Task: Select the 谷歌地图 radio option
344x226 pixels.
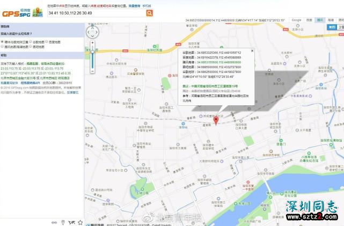Action: click(x=31, y=42)
